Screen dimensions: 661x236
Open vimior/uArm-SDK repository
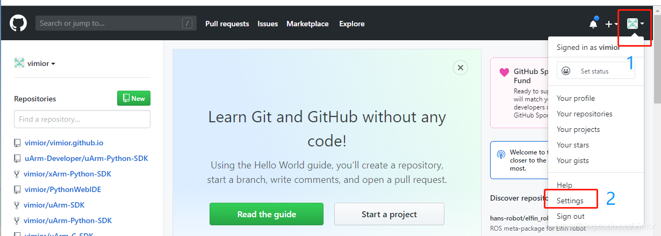(54, 205)
